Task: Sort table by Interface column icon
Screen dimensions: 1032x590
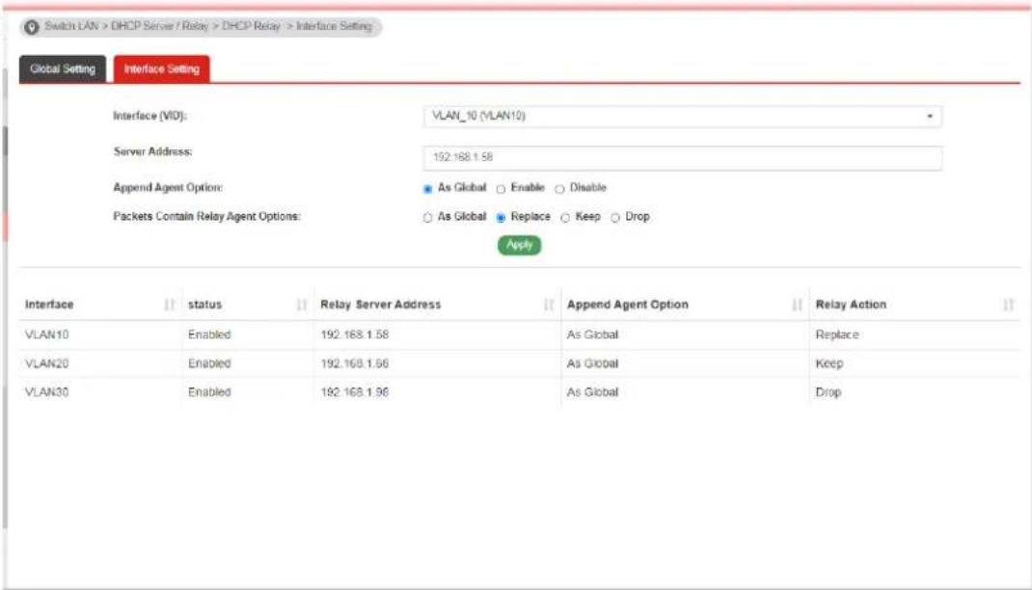Action: coord(169,305)
